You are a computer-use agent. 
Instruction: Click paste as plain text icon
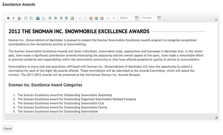(96, 18)
